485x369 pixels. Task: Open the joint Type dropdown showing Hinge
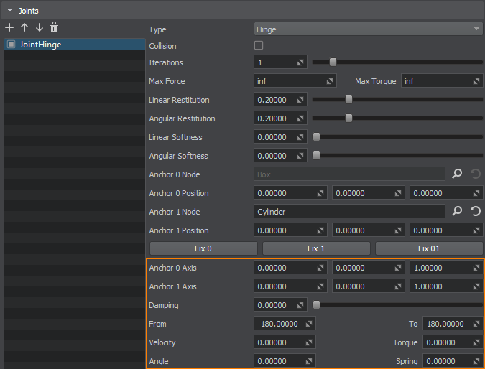click(x=368, y=29)
